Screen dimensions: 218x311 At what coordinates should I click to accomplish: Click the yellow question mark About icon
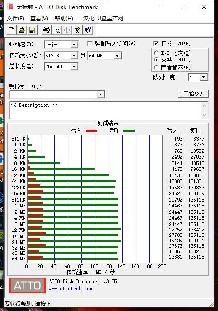click(x=77, y=30)
